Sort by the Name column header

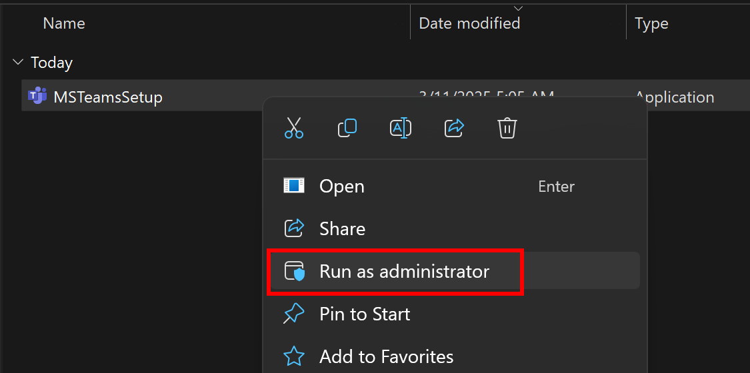click(64, 24)
